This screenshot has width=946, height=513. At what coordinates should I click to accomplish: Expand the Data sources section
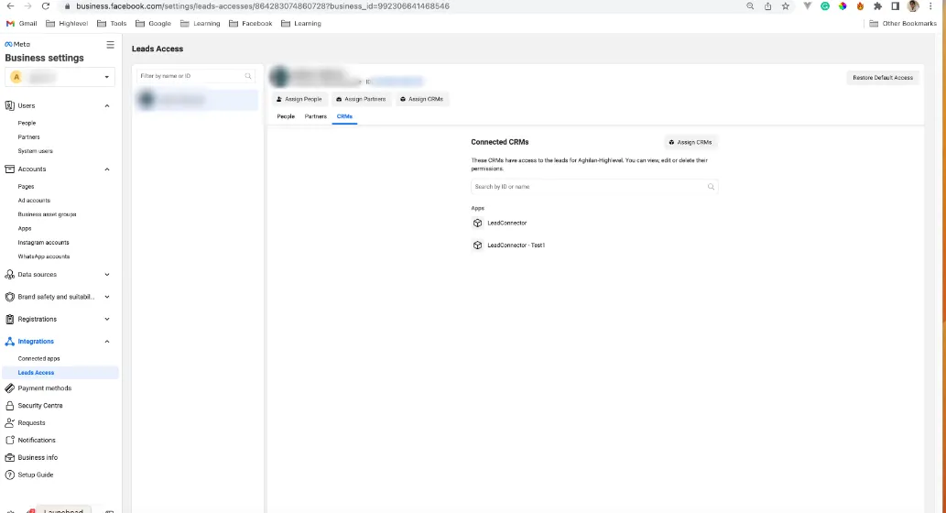pyautogui.click(x=107, y=275)
